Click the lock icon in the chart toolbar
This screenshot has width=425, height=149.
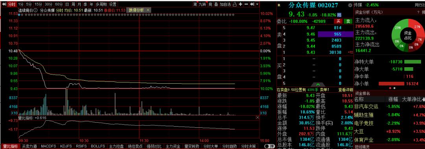(235, 4)
